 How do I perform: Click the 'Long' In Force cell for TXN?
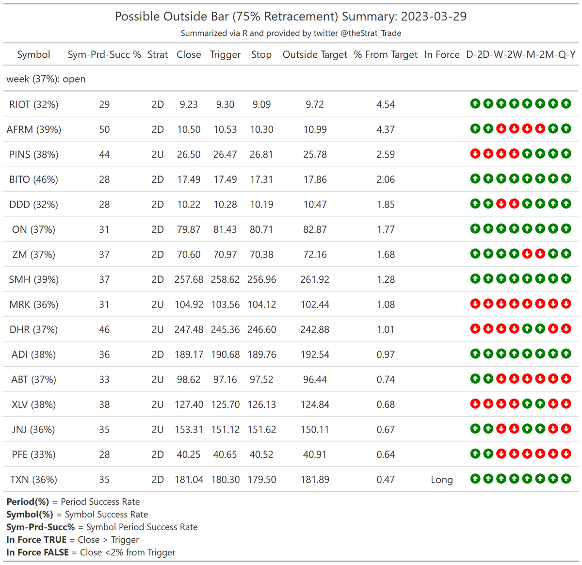coord(442,480)
